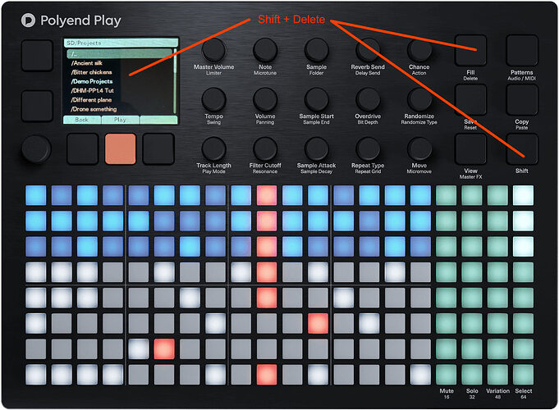Tap the green pad directly above the Solo label
The height and width of the screenshot is (410, 559).
coord(472,375)
